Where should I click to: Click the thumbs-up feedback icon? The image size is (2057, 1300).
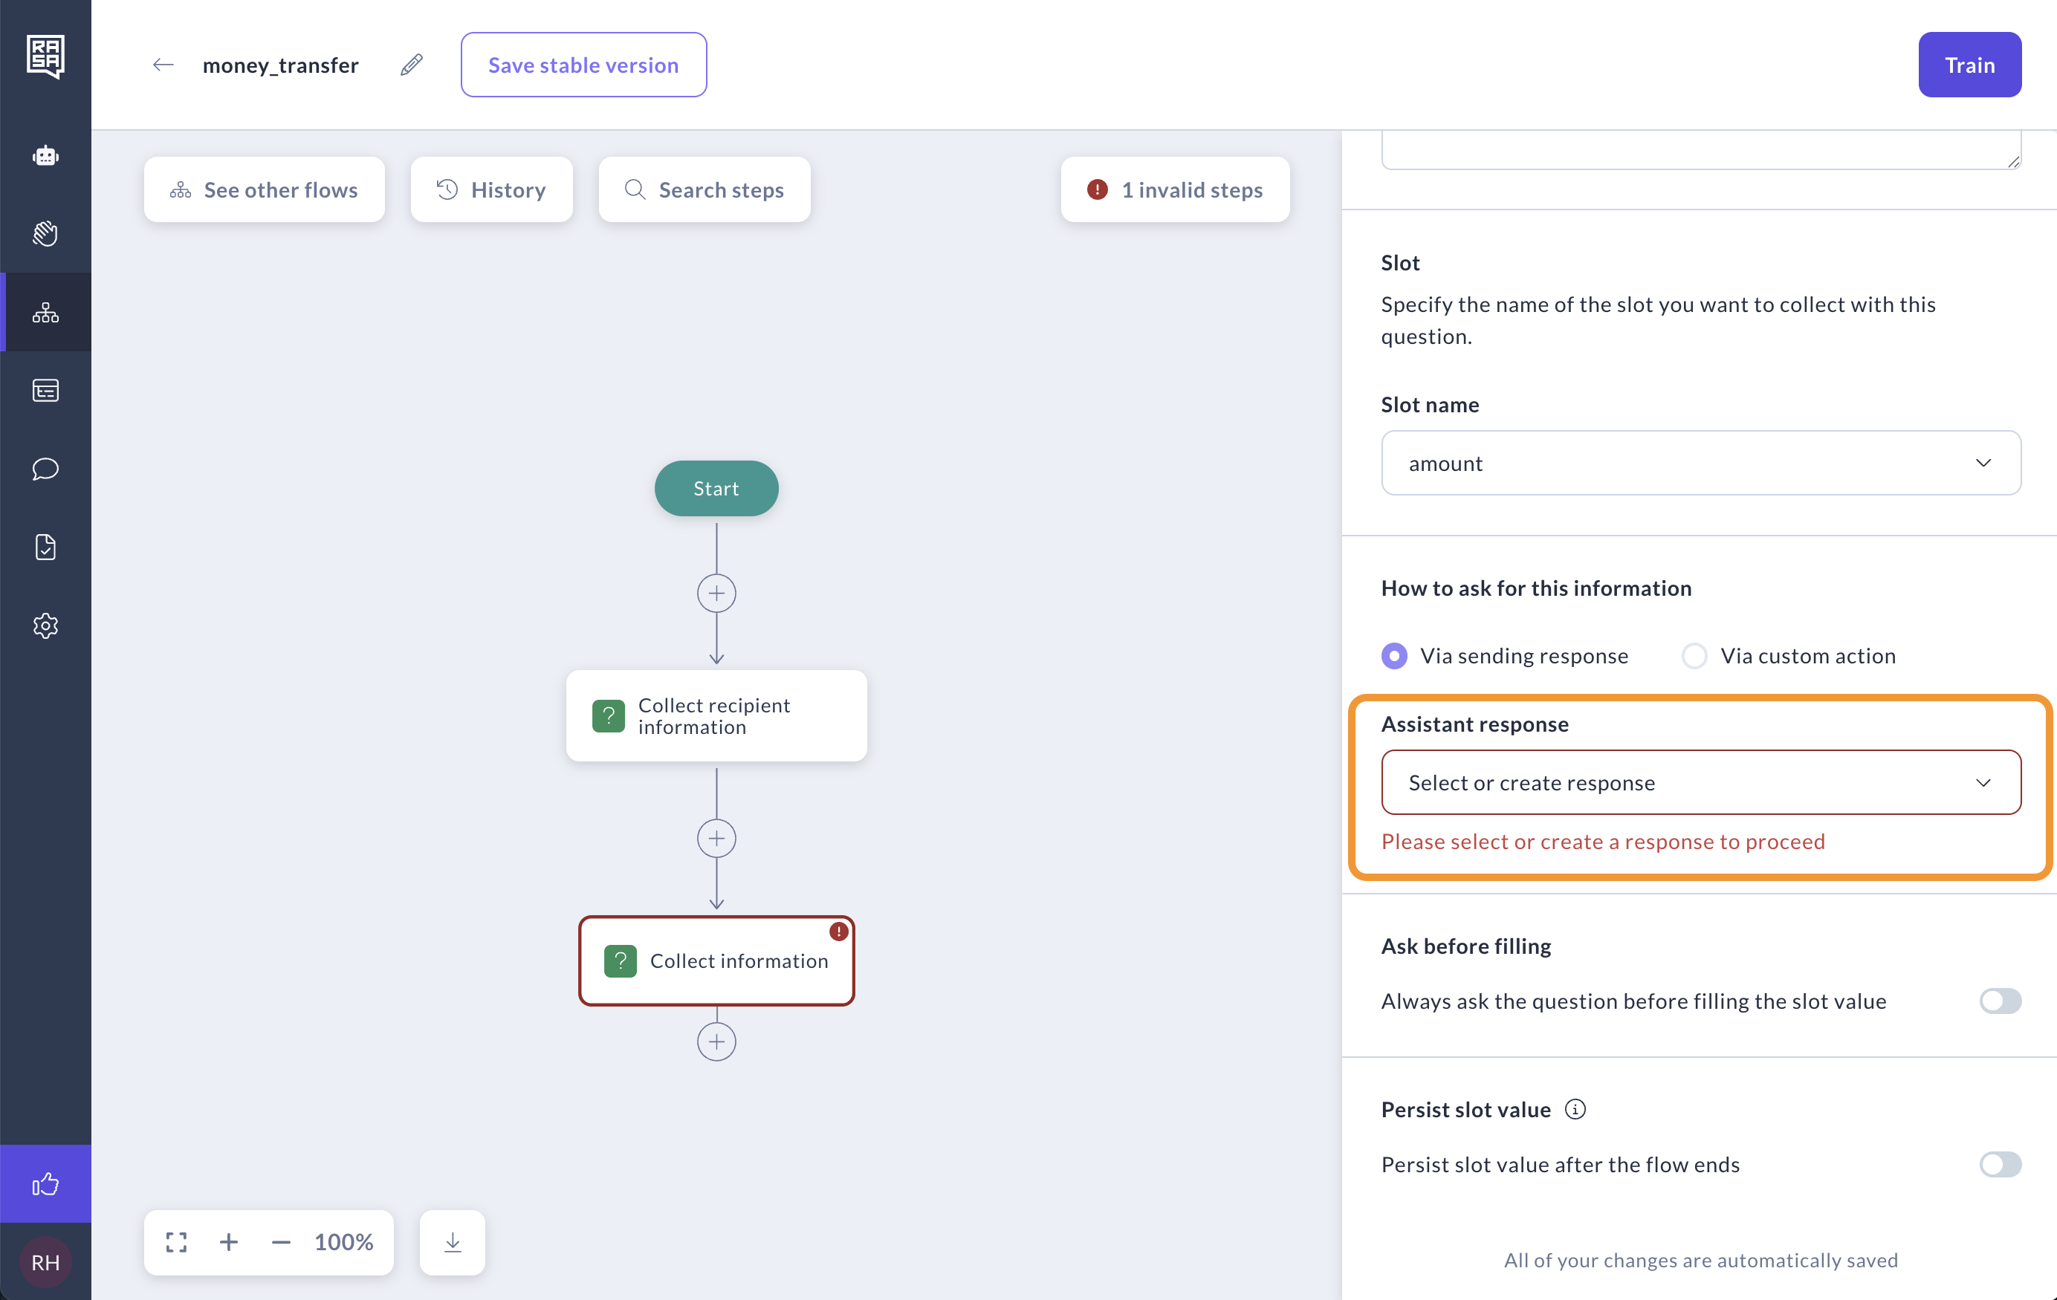click(x=45, y=1183)
